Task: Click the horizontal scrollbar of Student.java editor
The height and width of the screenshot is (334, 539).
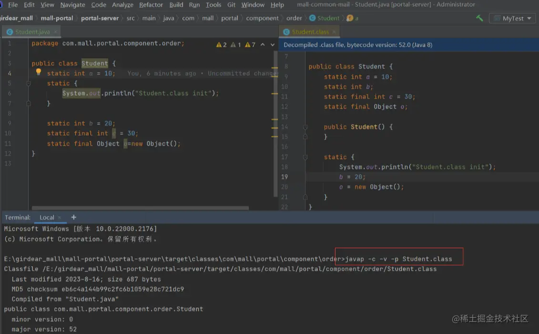Action: (140, 208)
